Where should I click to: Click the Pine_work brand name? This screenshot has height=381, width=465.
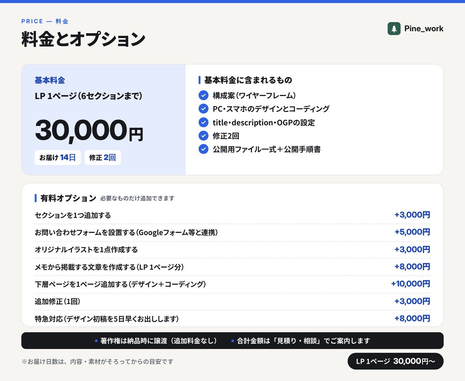[424, 29]
